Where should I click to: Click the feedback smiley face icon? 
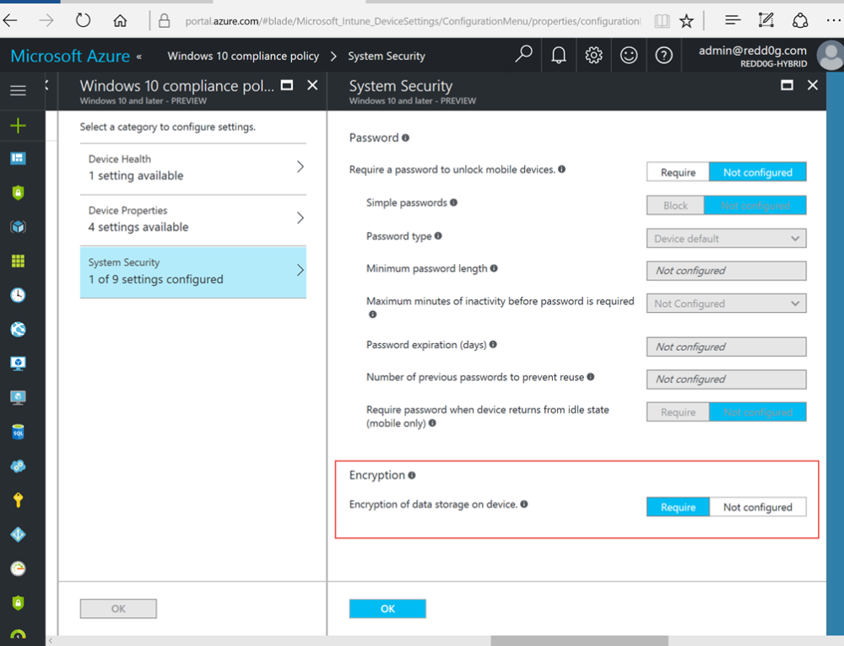click(x=629, y=55)
